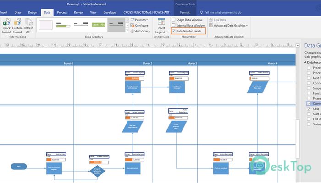
Task: Select the Start terminator shape
Action: pos(19,167)
